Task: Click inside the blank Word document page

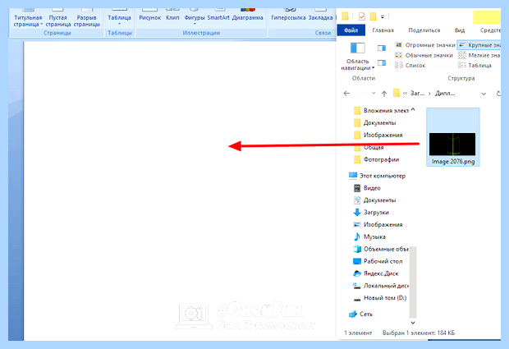Action: point(180,191)
